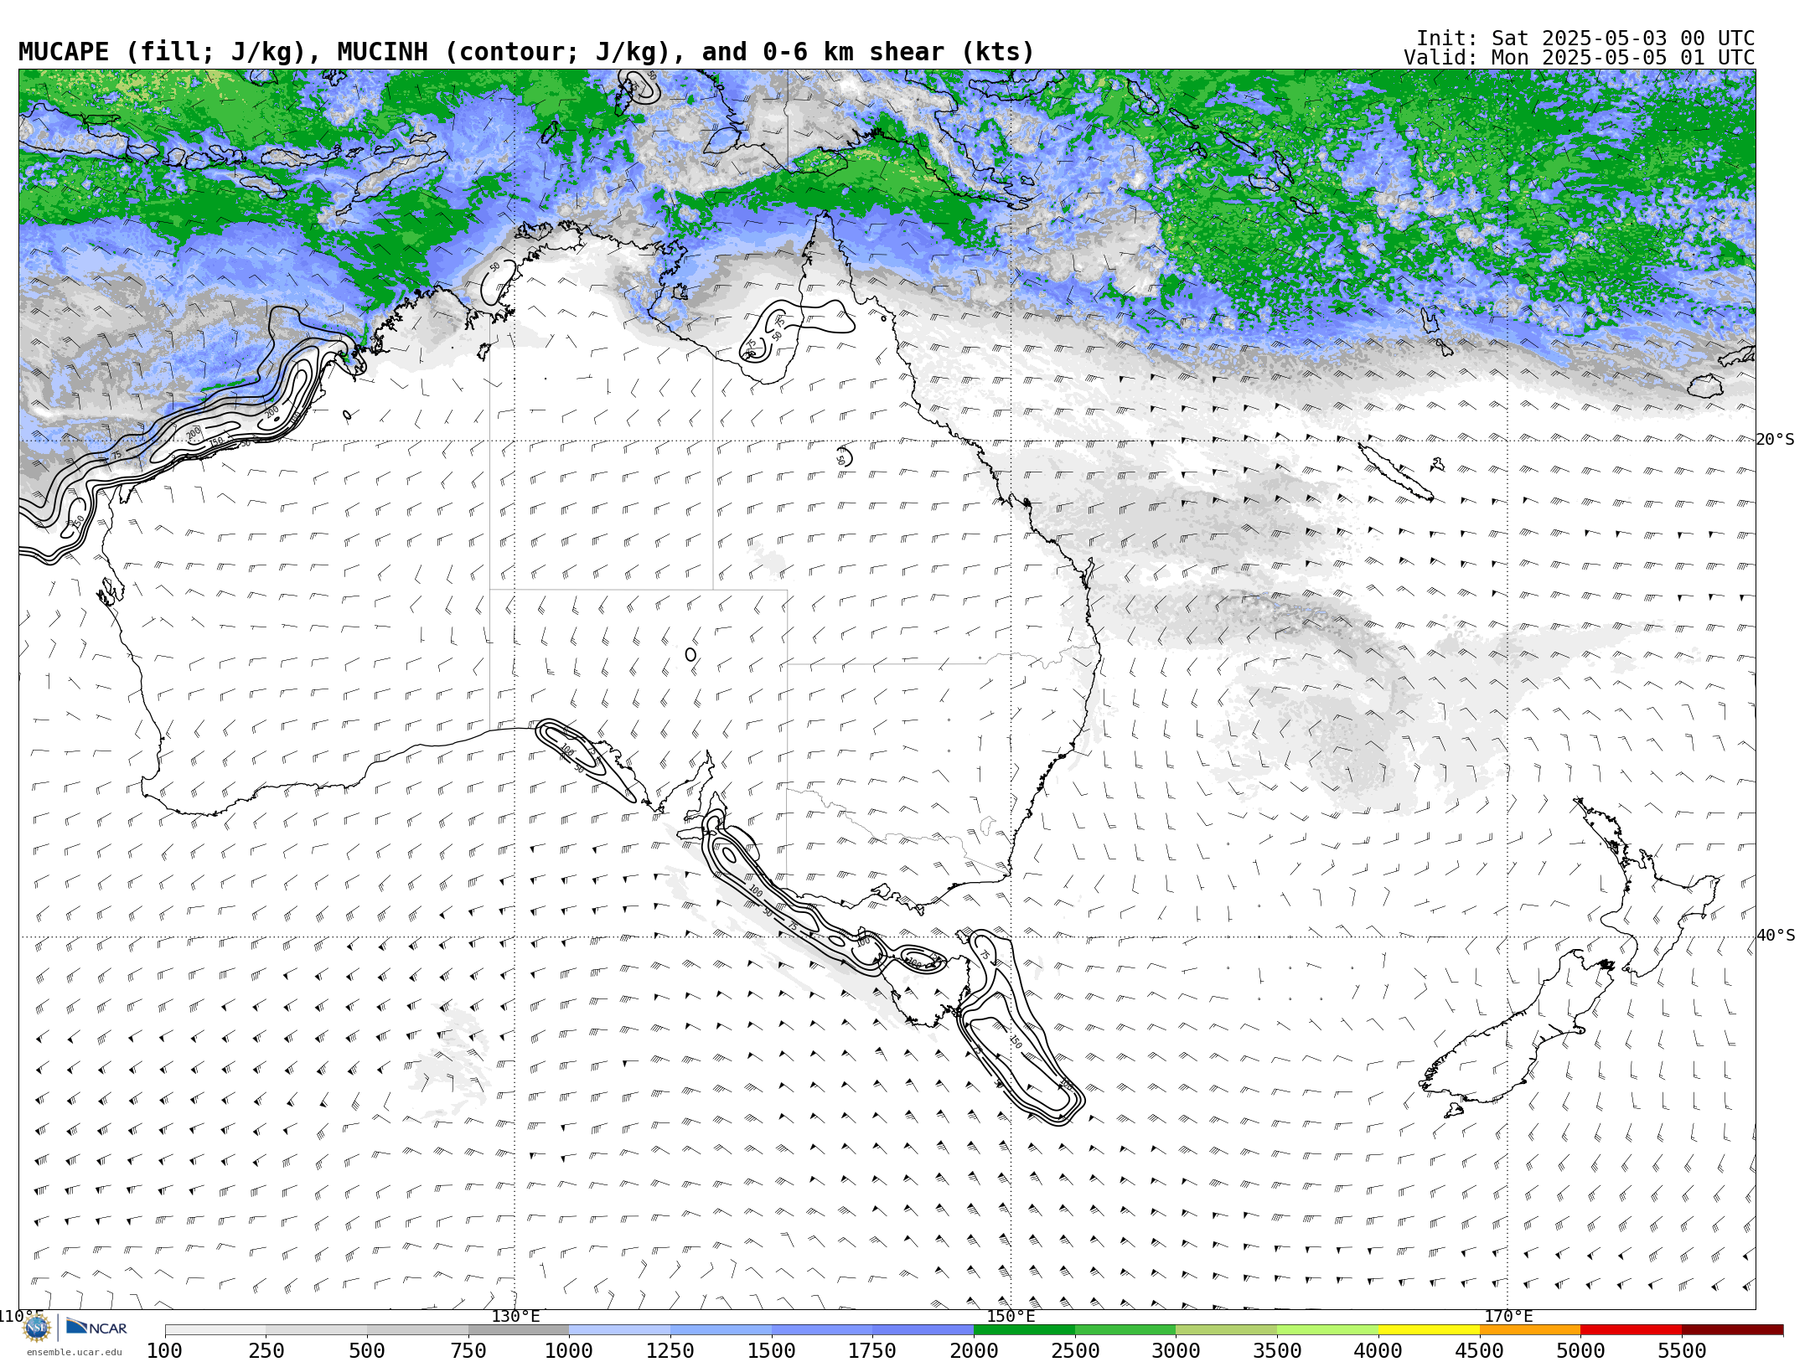Click the blue 1750-2000 colorbar segment
The image size is (1810, 1362).
click(923, 1330)
